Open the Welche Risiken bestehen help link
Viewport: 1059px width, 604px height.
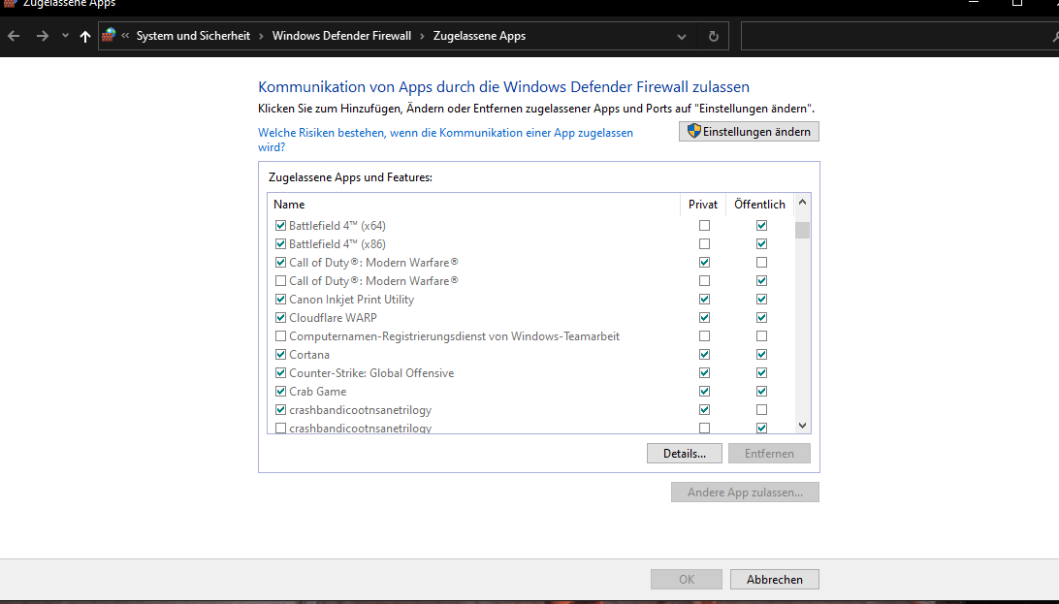coord(446,140)
